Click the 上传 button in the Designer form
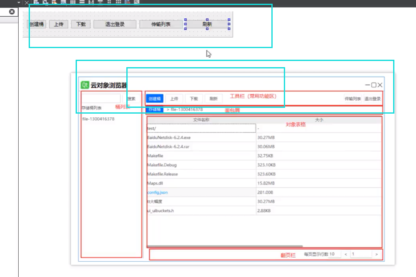 pyautogui.click(x=59, y=24)
